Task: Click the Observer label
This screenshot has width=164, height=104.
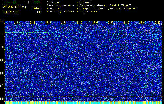Action: click(x=53, y=2)
